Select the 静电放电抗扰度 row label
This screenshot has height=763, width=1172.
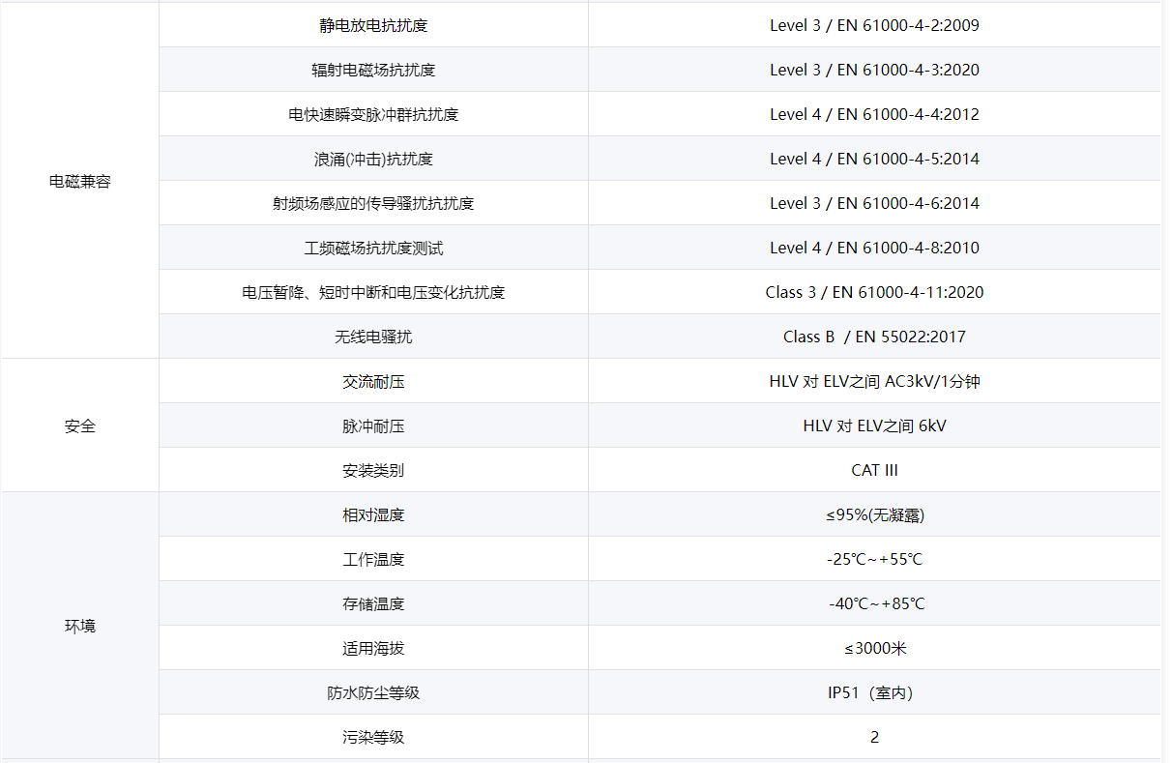click(x=373, y=26)
